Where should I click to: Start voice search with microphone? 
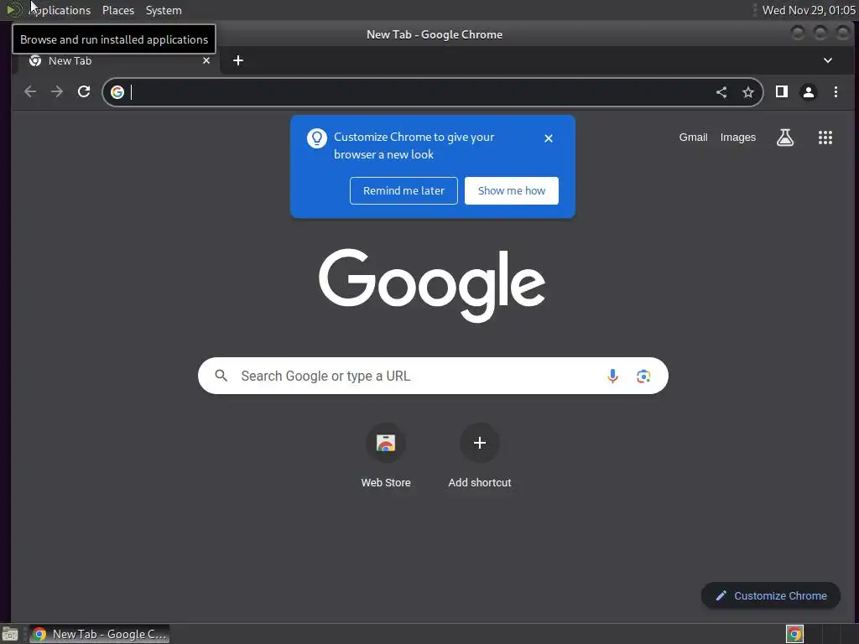612,376
